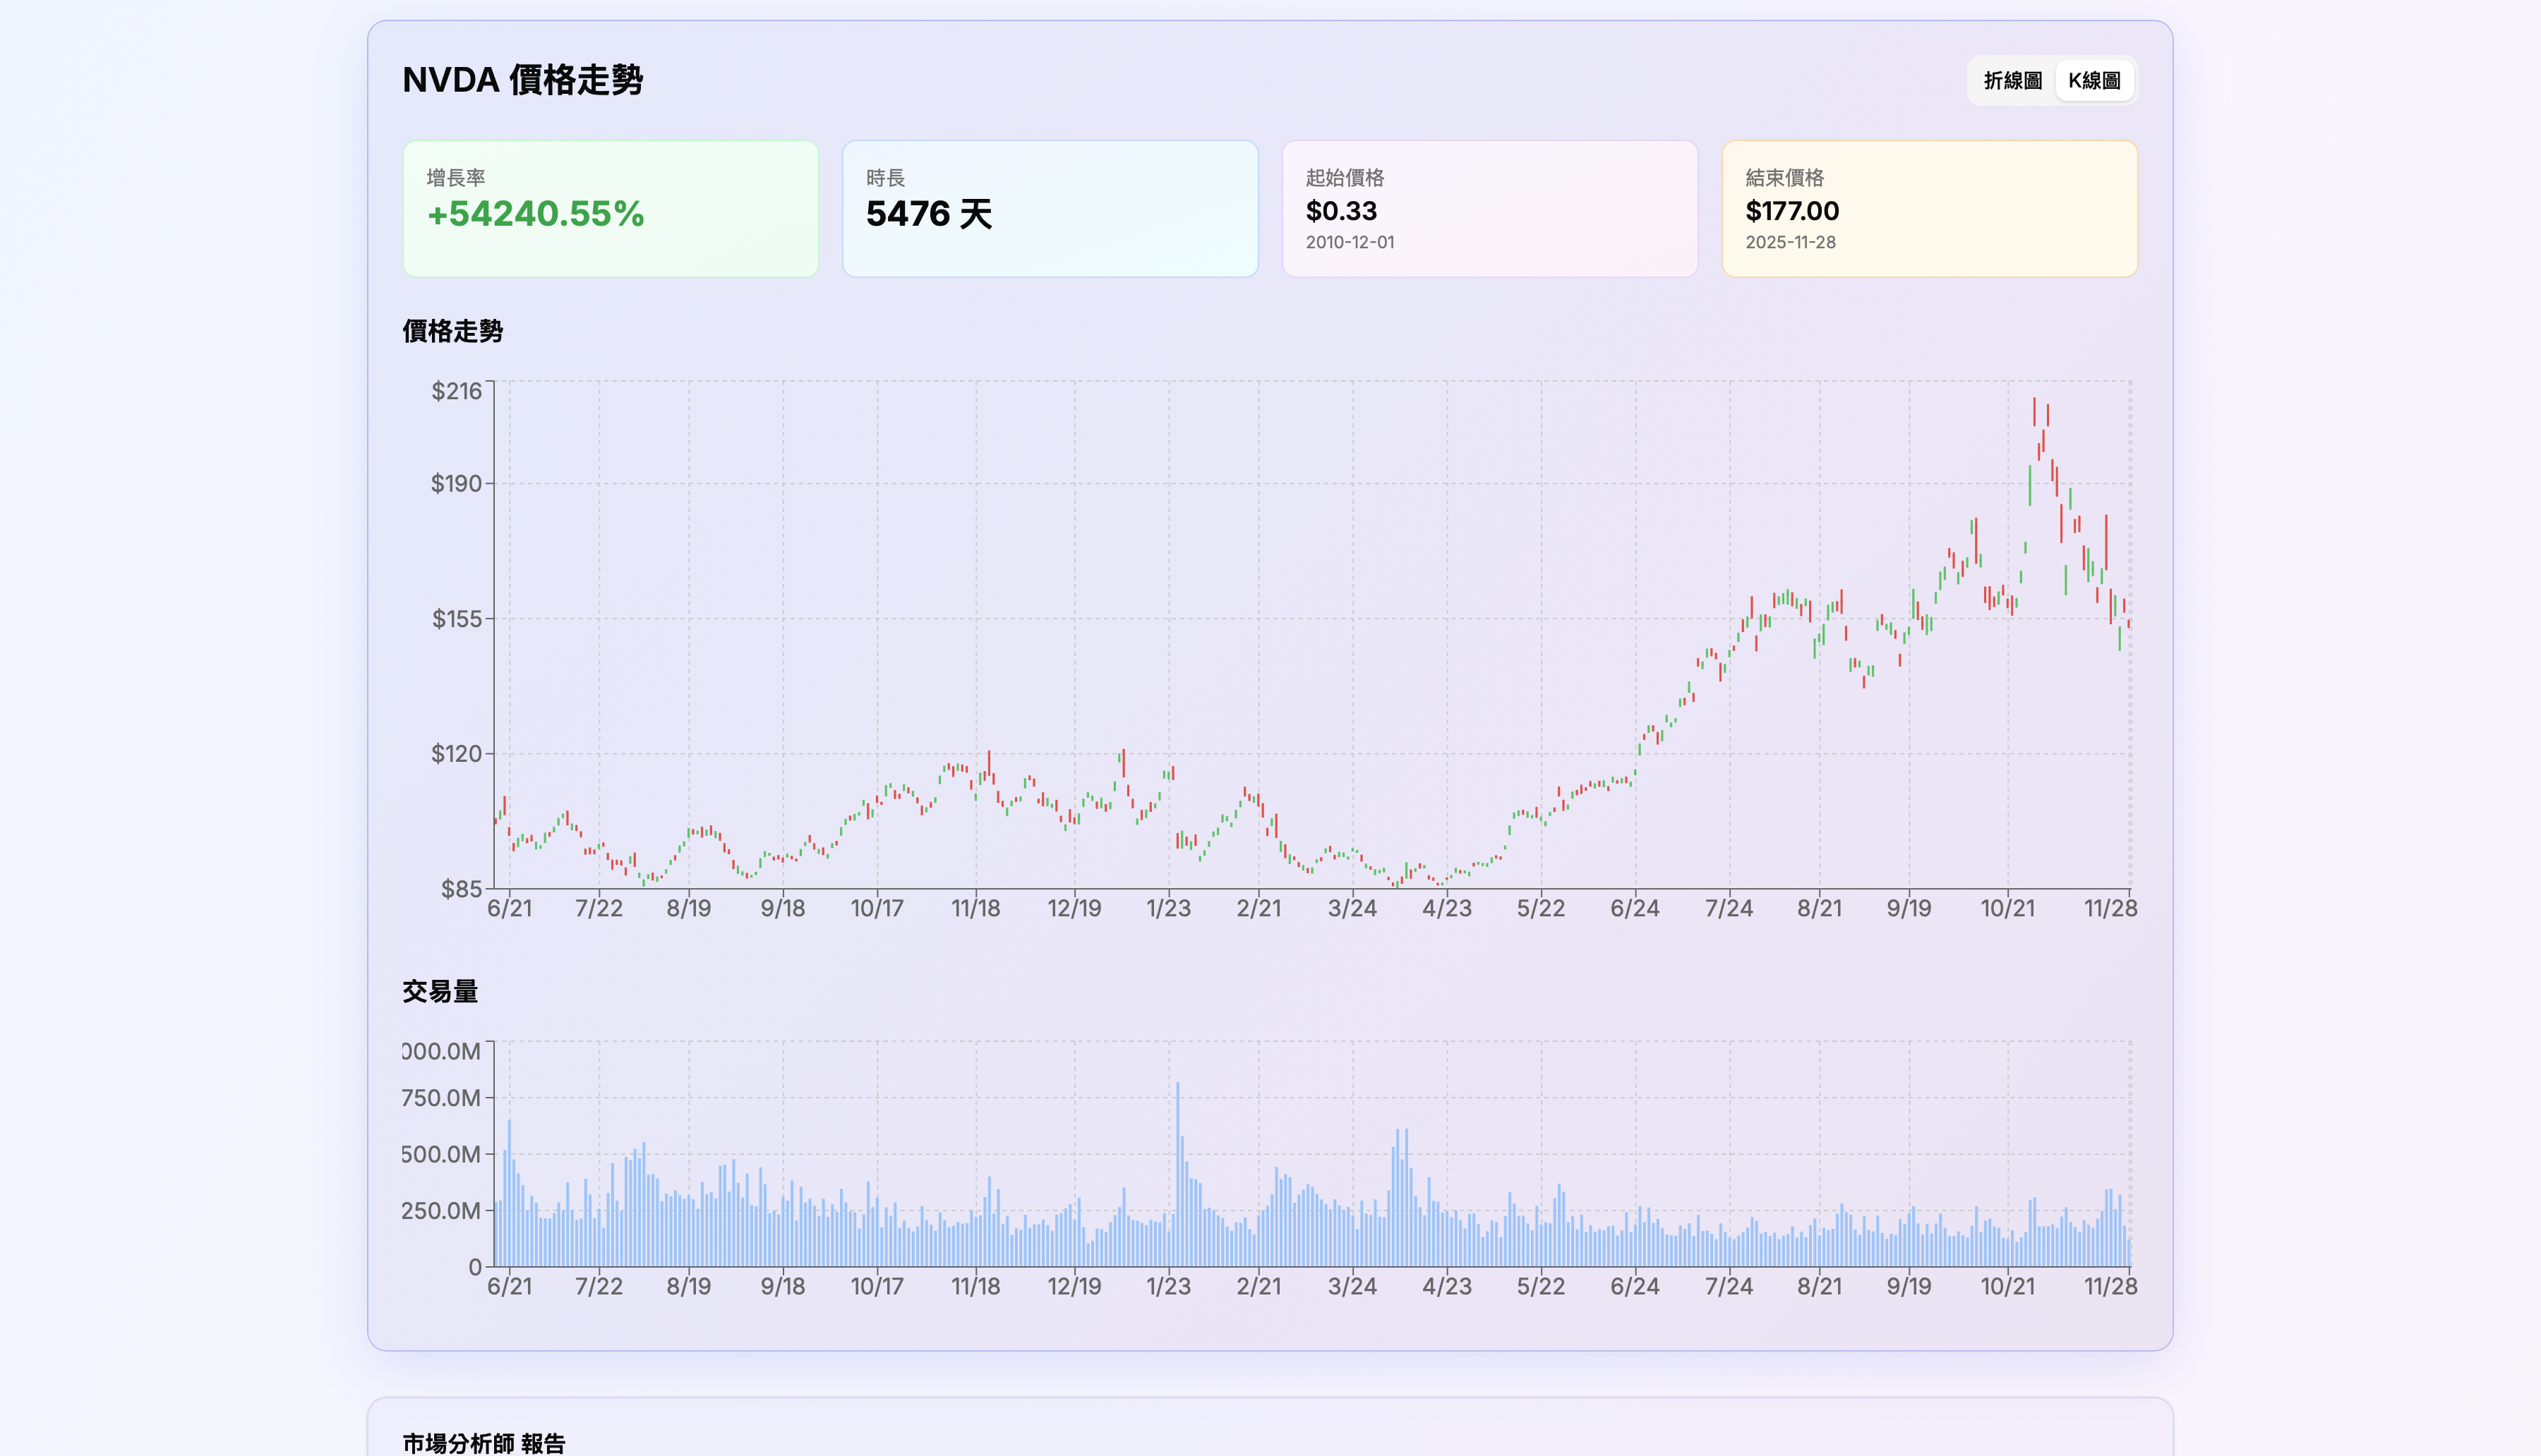The height and width of the screenshot is (1456, 2541).
Task: Click the 11/18 date on the volume chart
Action: [975, 1286]
